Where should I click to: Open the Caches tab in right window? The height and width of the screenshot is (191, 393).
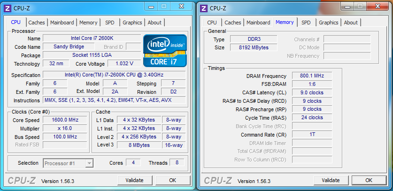tap(233, 23)
